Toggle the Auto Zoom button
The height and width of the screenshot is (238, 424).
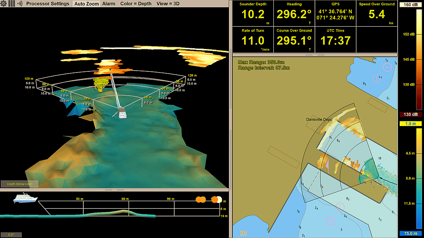coord(86,4)
